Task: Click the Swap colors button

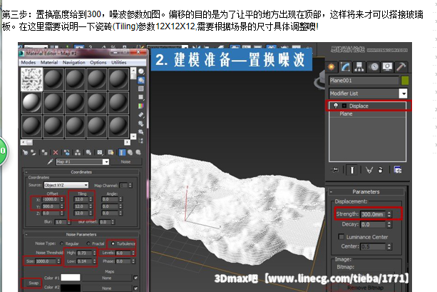Action: pos(34,283)
